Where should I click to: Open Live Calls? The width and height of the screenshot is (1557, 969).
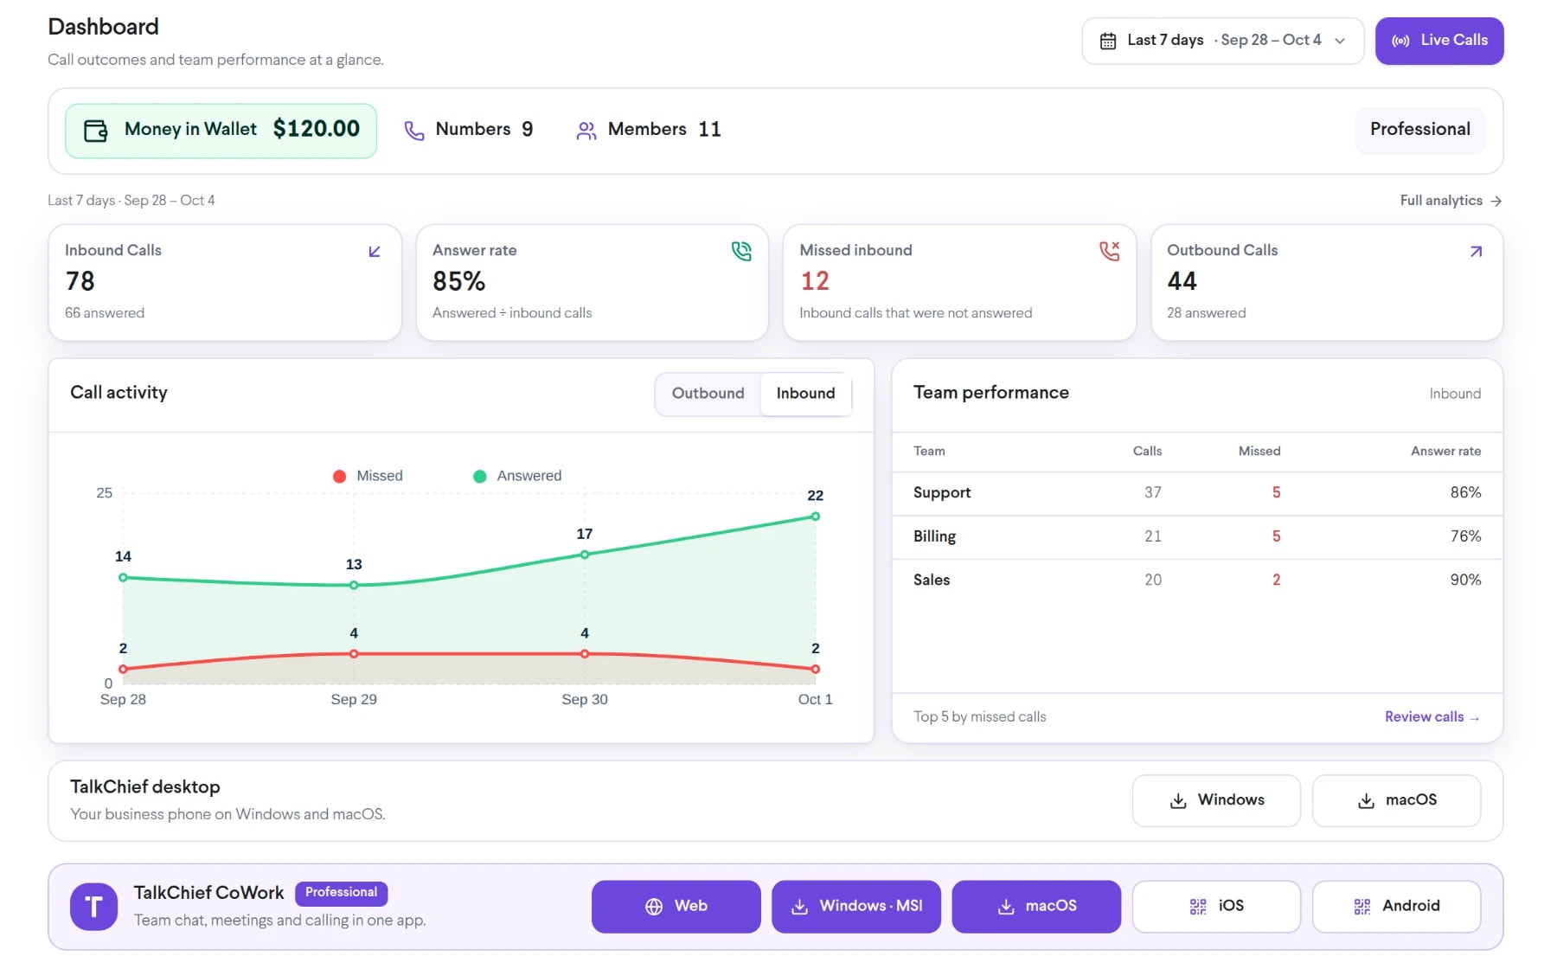pos(1439,41)
